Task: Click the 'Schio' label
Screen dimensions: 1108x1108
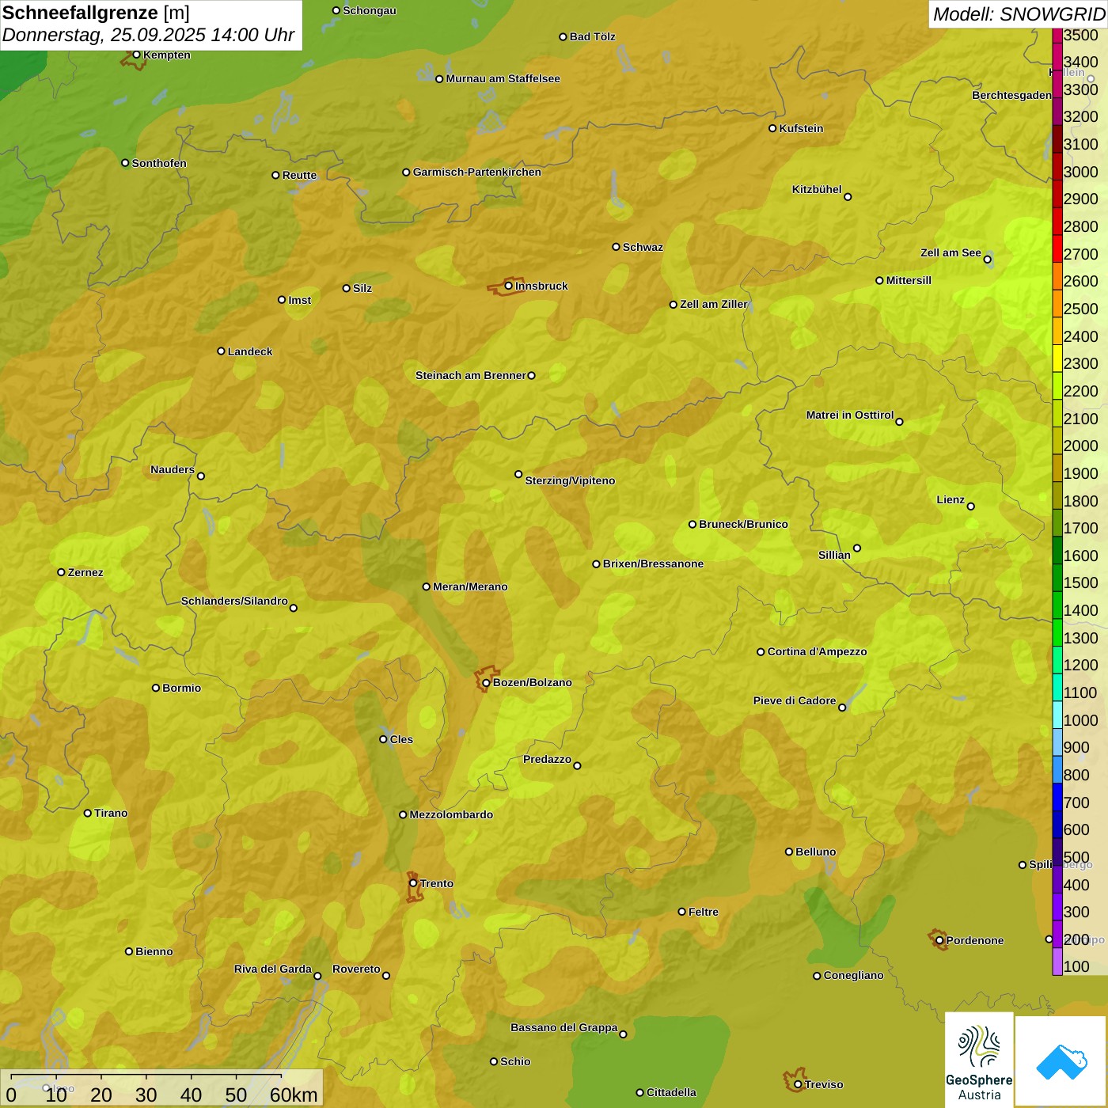Action: pyautogui.click(x=515, y=1061)
